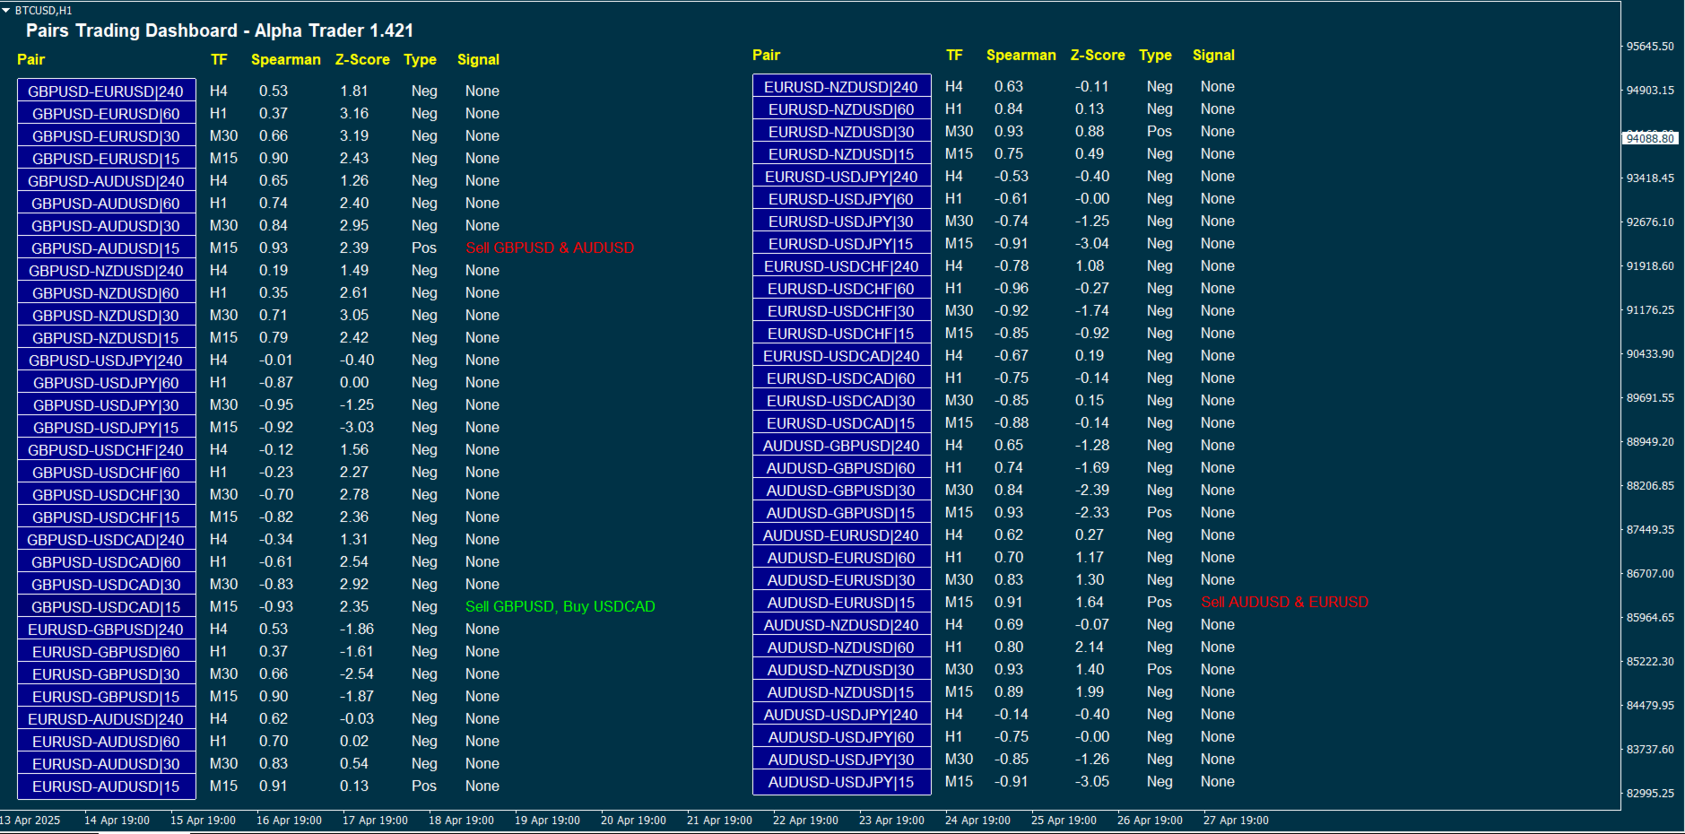Click the '27 Apr 19:00' time axis label

[x=1236, y=821]
